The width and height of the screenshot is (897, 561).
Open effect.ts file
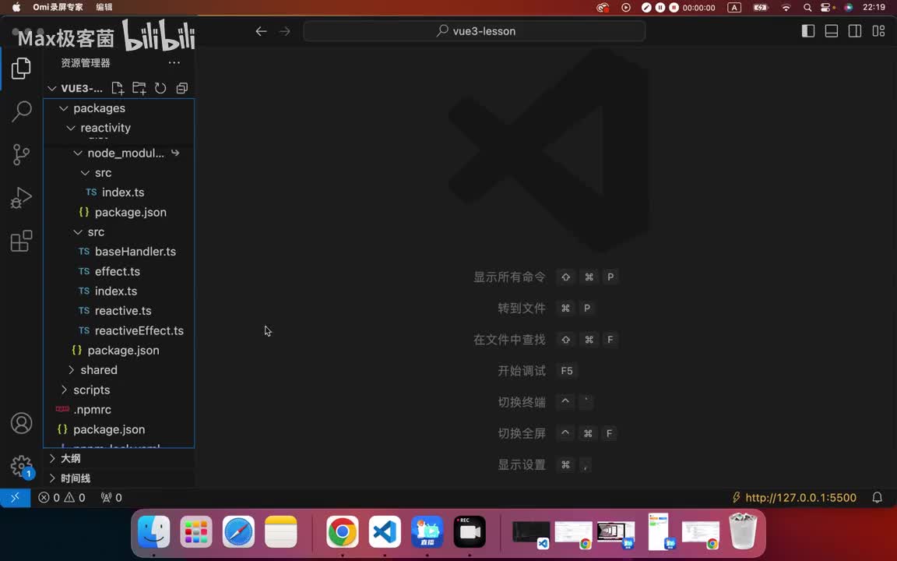[119, 271]
